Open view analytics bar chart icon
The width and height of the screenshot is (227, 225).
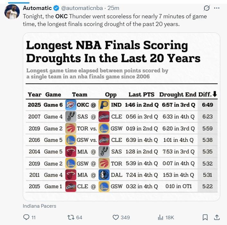[x=161, y=217]
